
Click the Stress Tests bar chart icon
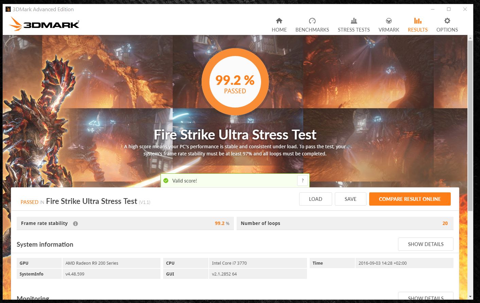(354, 21)
